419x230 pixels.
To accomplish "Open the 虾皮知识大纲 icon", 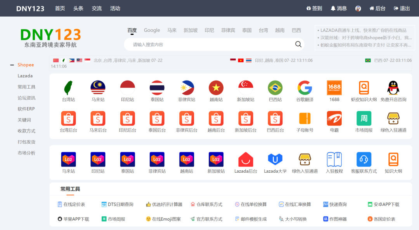I will pos(364,88).
